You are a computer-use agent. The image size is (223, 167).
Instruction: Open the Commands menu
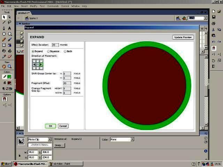click(x=53, y=6)
